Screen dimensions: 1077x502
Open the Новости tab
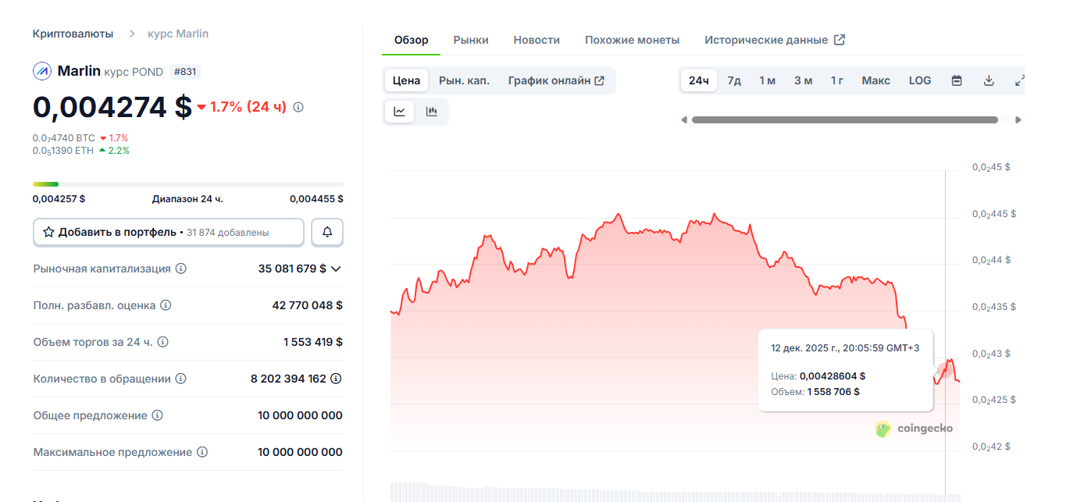click(x=537, y=40)
